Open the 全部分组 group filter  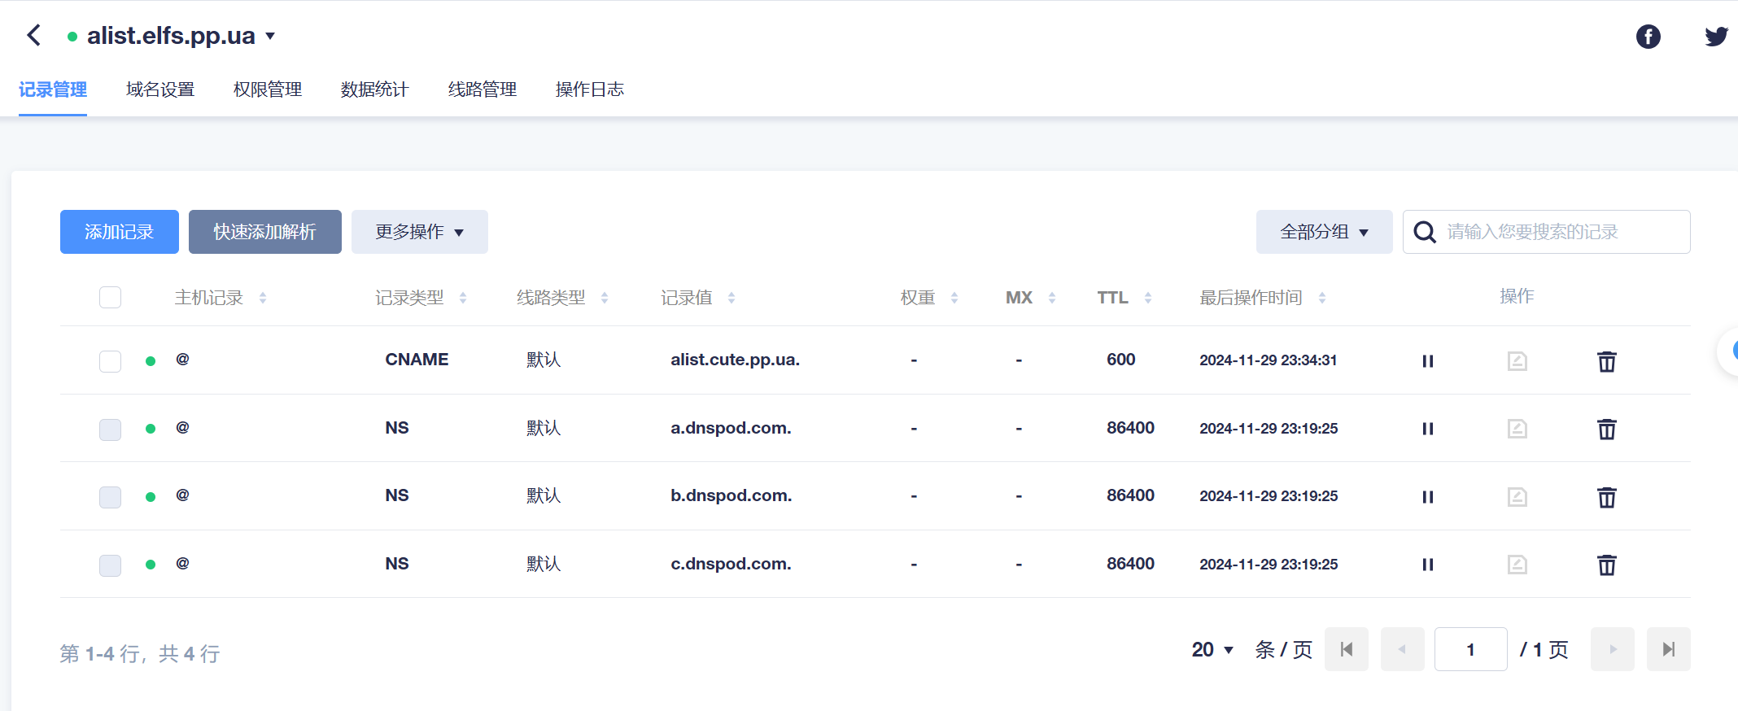tap(1325, 232)
